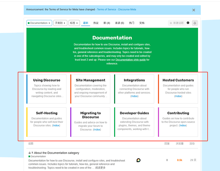
Task: Switch to the 最新 tab
Action: (x=86, y=23)
